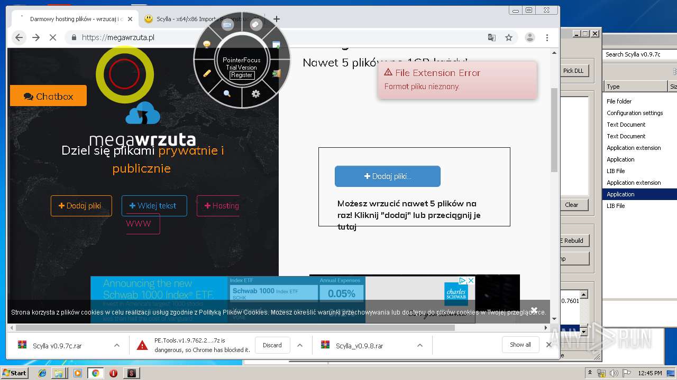Click the PointerFocus exit door icon
Image resolution: width=677 pixels, height=380 pixels.
pyautogui.click(x=276, y=74)
